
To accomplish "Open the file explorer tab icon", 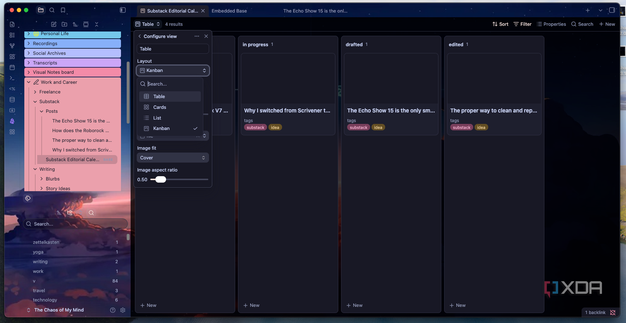I will coord(41,10).
